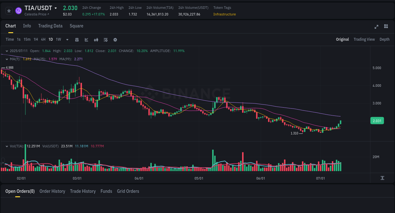Switch to the Trading Data tab

[x=50, y=26]
